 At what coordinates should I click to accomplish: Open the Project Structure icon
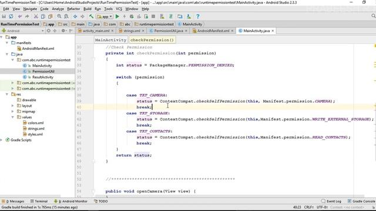point(180,16)
